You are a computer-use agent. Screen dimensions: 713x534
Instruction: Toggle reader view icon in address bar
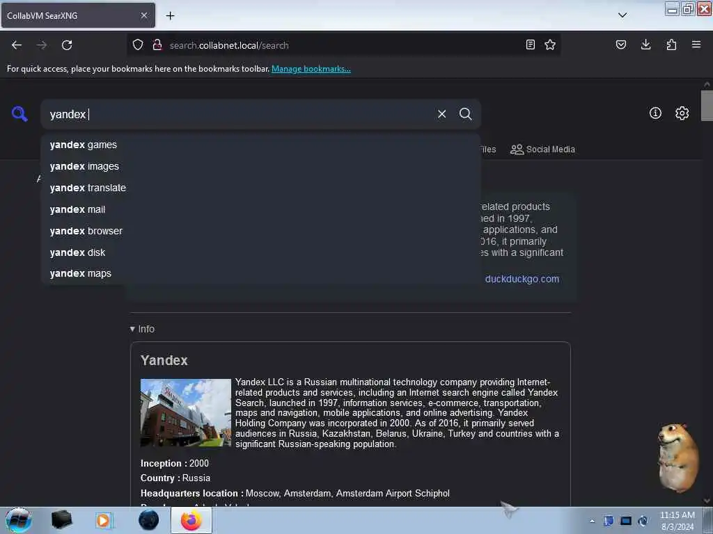pos(530,45)
